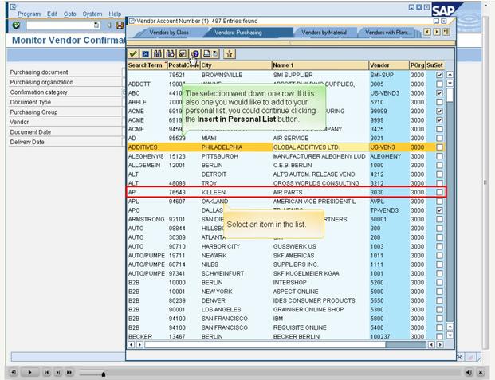Click the Print toolbar icon
Screen dimensions: 495x380
click(206, 54)
